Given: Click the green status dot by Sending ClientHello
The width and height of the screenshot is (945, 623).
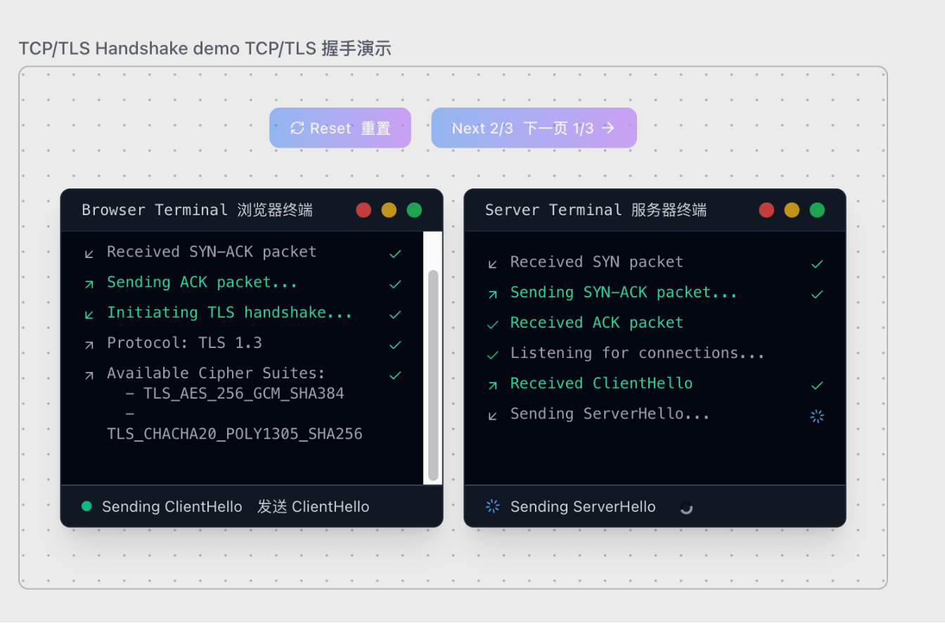Looking at the screenshot, I should click(x=87, y=506).
